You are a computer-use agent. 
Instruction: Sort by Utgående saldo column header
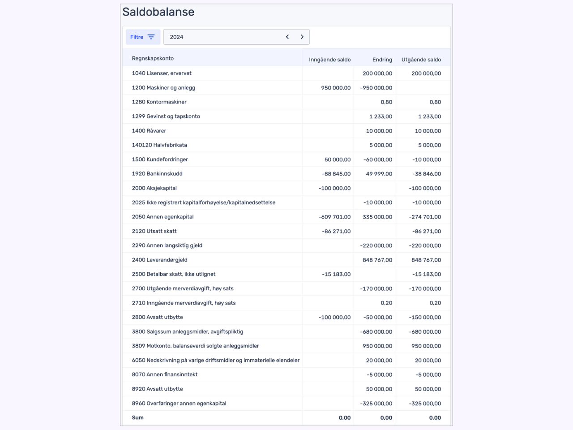421,60
